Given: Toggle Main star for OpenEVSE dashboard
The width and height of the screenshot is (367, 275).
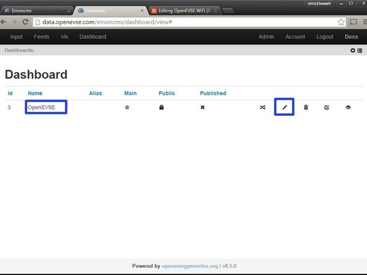Looking at the screenshot, I should [x=127, y=107].
